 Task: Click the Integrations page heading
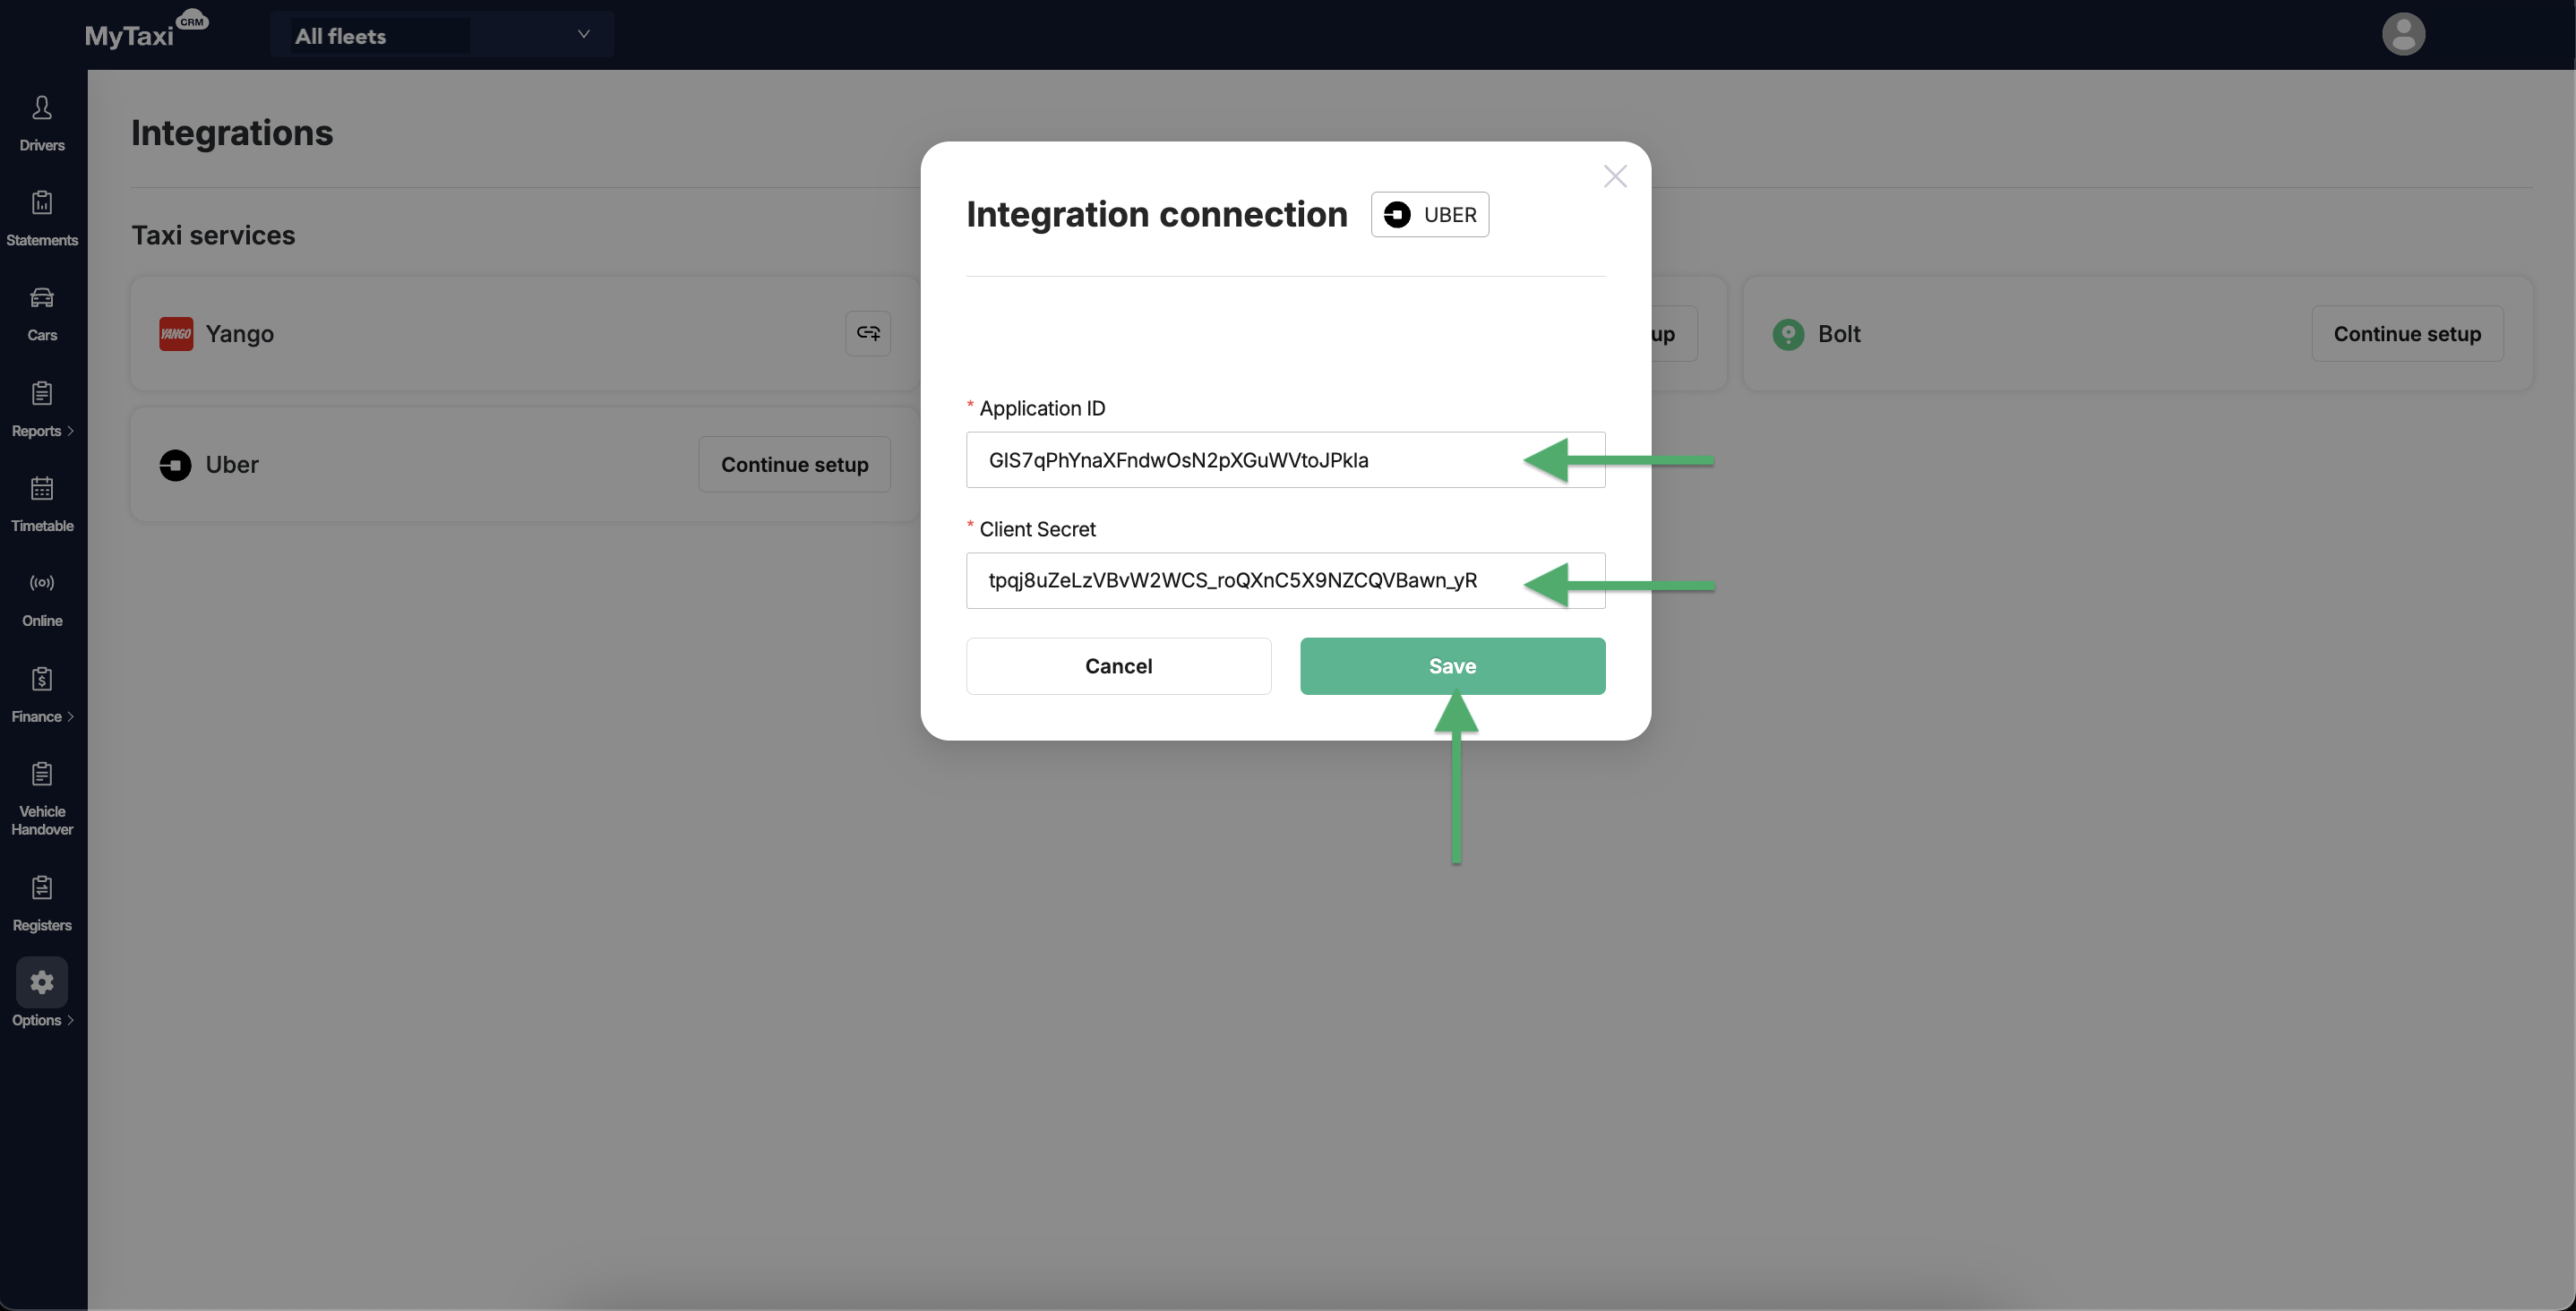click(x=232, y=132)
